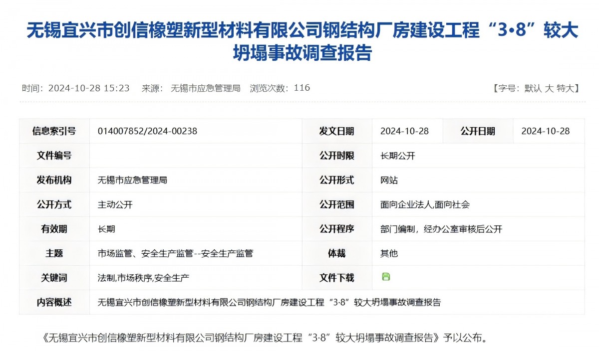Select index number 014007852/2024-00238
The image size is (599, 351).
coord(147,131)
